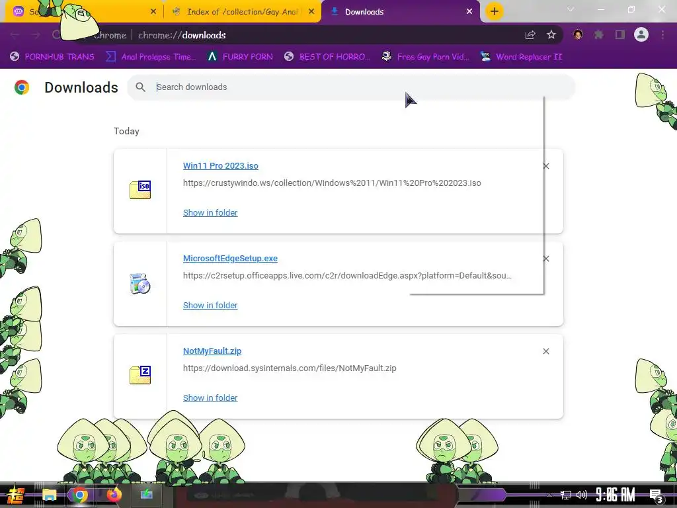
Task: Open the NotMyFault.zip download link
Action: [212, 351]
